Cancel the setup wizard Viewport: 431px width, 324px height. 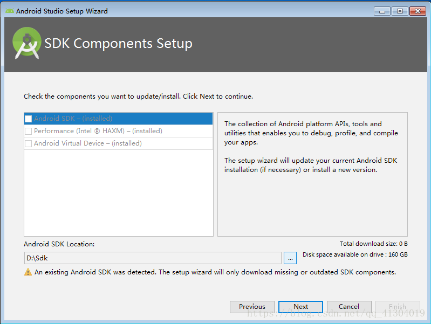tap(349, 307)
